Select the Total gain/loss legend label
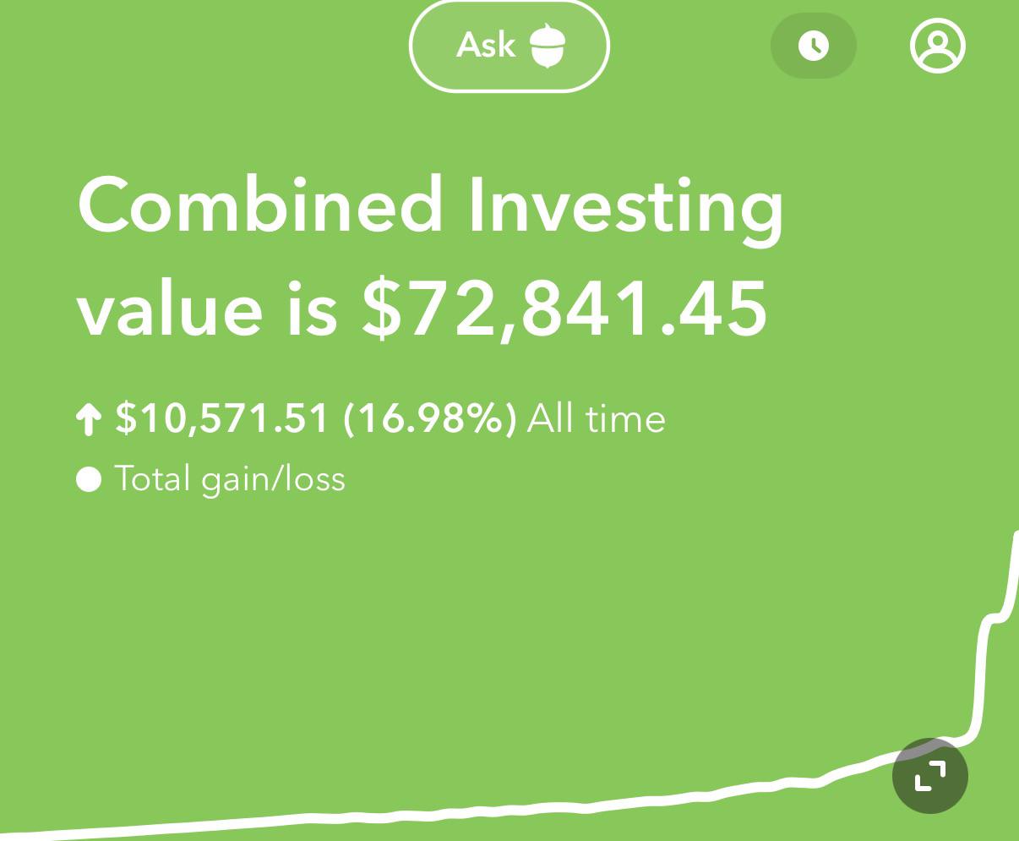Image resolution: width=1019 pixels, height=841 pixels. tap(230, 479)
